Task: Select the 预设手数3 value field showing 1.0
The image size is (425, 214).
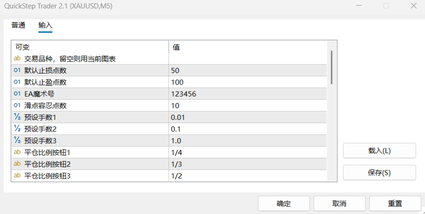Action: [x=248, y=140]
